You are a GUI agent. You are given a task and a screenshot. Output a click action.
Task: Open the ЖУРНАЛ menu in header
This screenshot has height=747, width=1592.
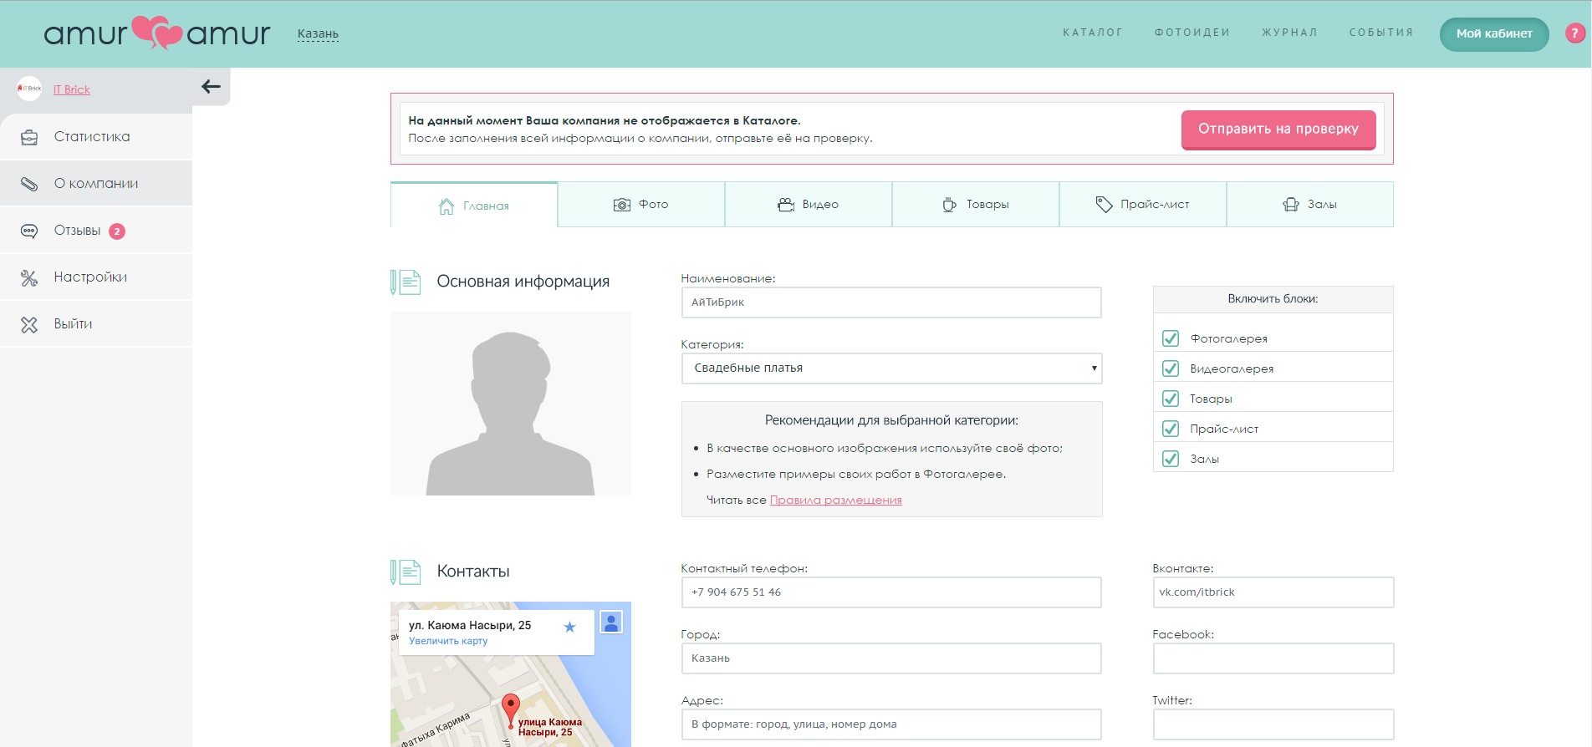click(x=1290, y=33)
